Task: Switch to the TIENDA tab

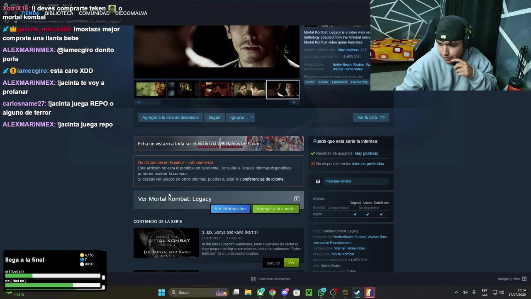Action: coord(30,13)
